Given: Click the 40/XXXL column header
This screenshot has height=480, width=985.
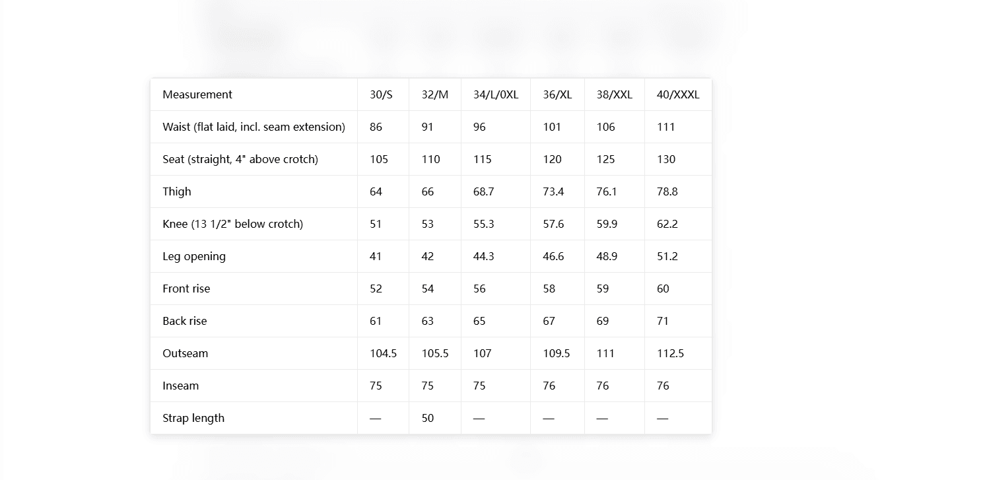Looking at the screenshot, I should (678, 94).
